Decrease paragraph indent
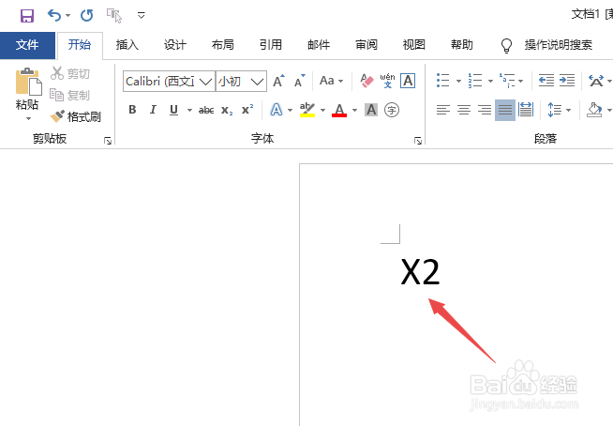The image size is (613, 426). pos(546,81)
